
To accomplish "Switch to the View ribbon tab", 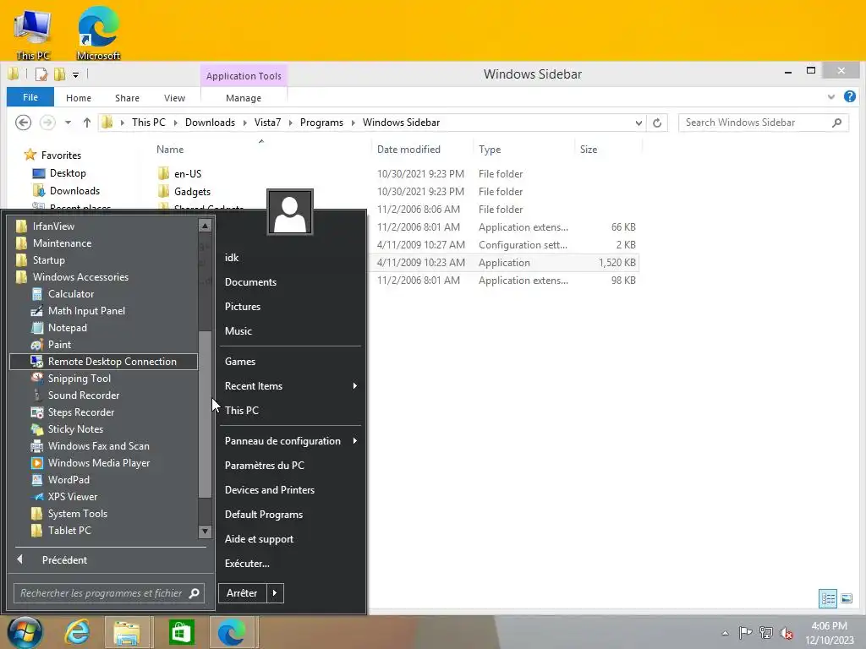I will [x=174, y=98].
